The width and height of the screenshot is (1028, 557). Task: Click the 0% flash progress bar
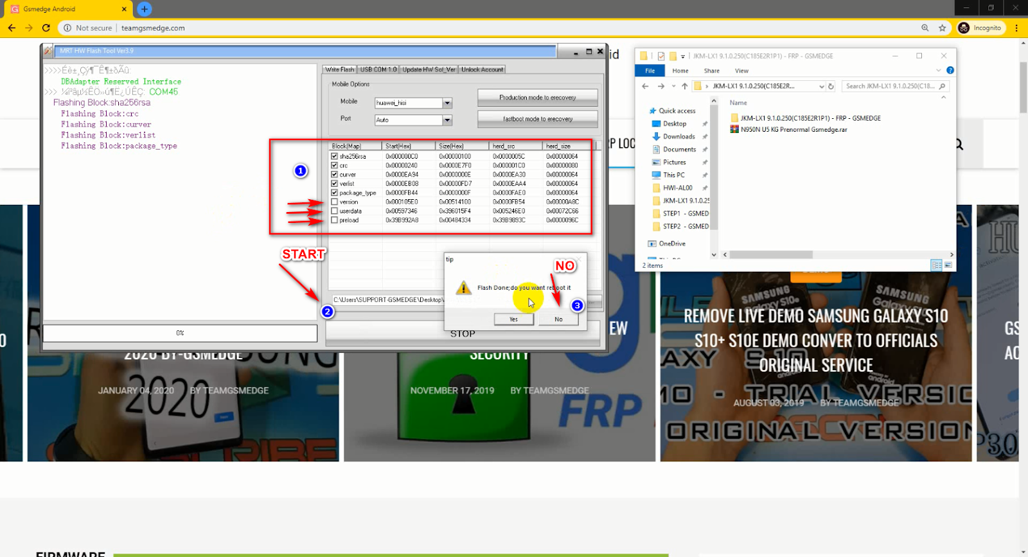click(x=180, y=333)
